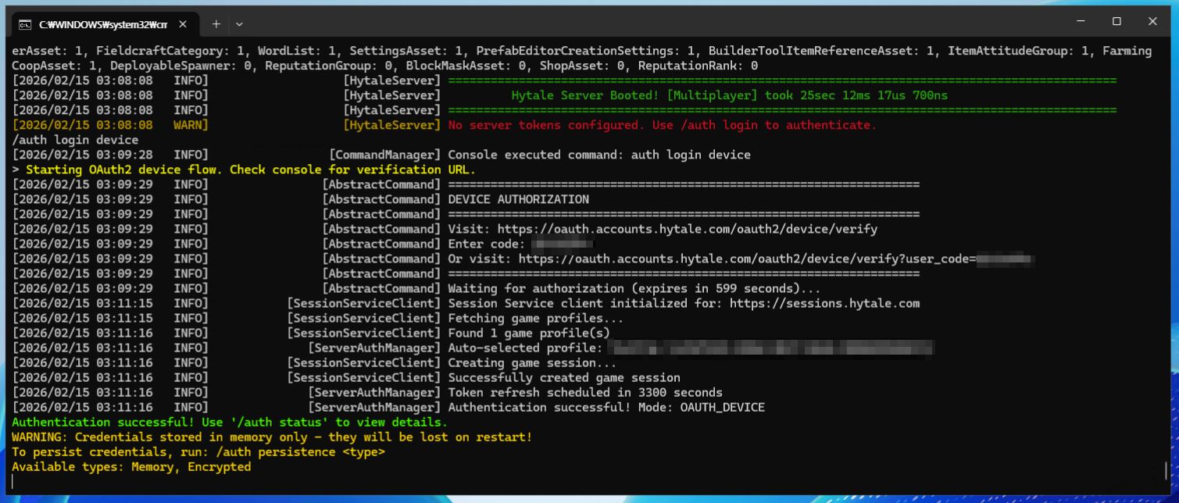Select the C:\WINDOWS\system32\cmd tab
The height and width of the screenshot is (503, 1179).
(105, 24)
